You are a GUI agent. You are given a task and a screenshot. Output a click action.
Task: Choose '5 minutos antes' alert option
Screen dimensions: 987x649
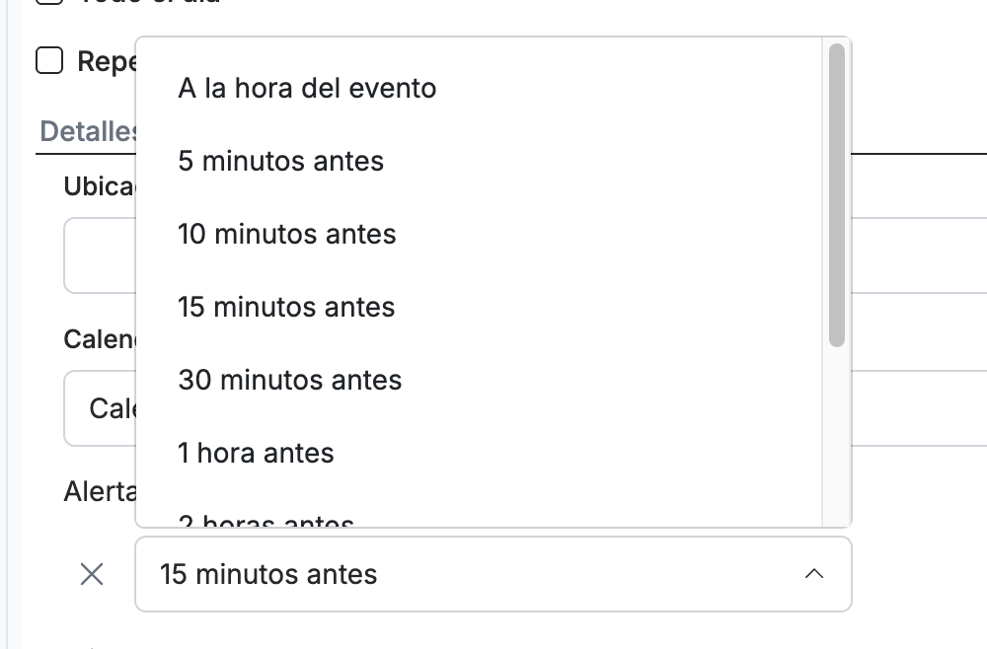click(x=479, y=161)
